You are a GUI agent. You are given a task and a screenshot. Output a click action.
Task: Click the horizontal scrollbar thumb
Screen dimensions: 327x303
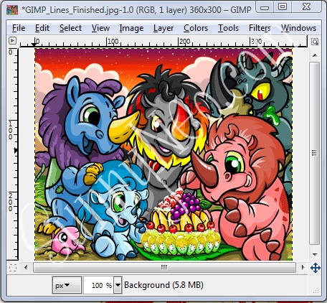pos(164,267)
